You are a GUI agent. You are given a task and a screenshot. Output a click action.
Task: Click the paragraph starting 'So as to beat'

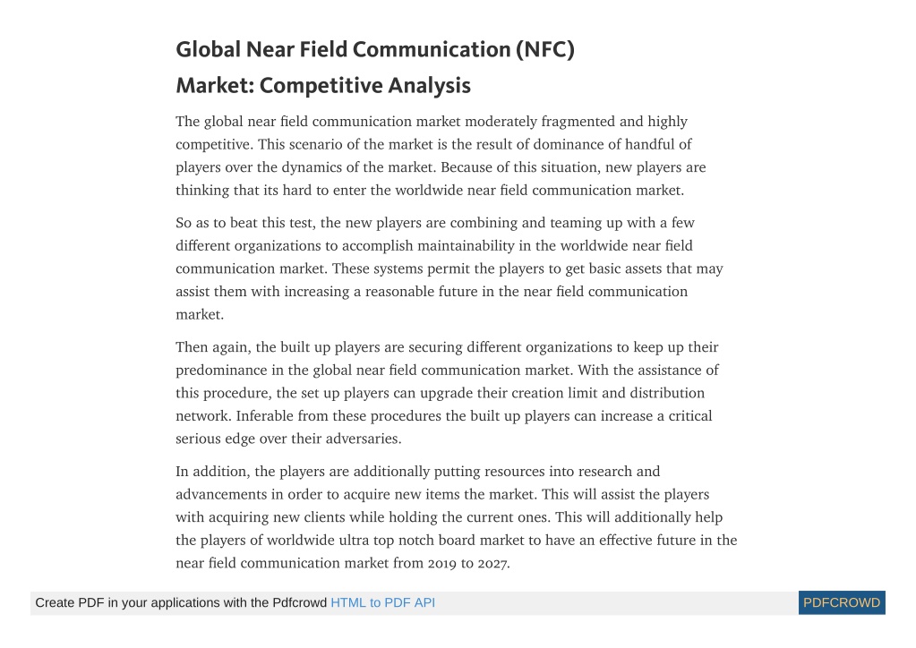pos(449,269)
